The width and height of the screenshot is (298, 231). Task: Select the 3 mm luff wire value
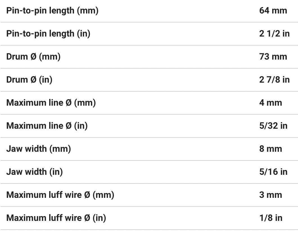[270, 195]
